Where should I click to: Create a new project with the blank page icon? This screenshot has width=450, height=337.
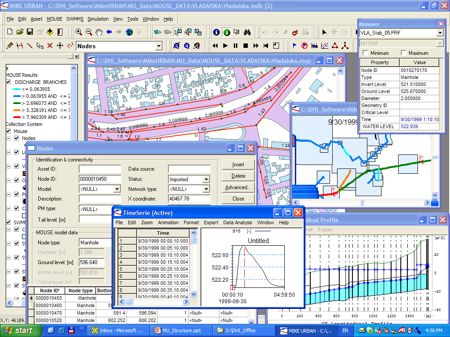pos(10,32)
